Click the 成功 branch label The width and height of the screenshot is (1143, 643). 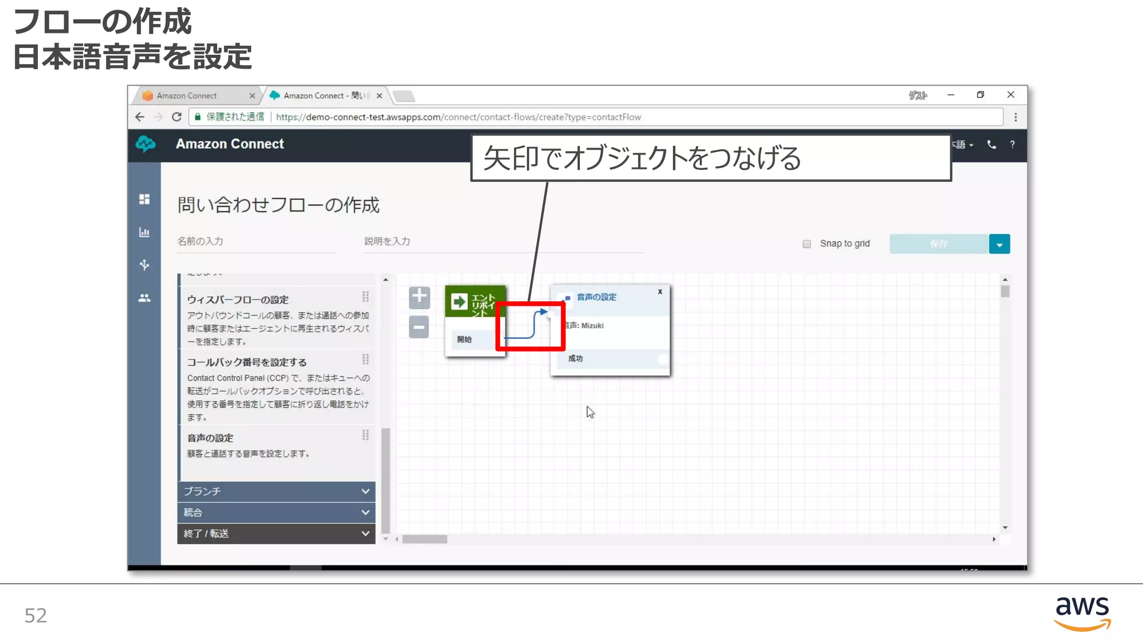(575, 358)
